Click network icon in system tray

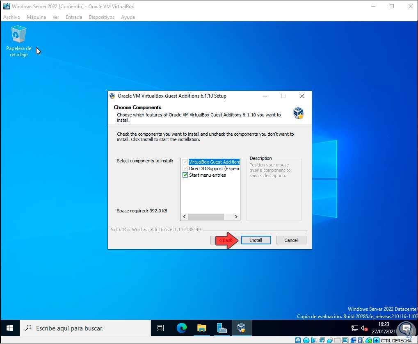point(354,328)
